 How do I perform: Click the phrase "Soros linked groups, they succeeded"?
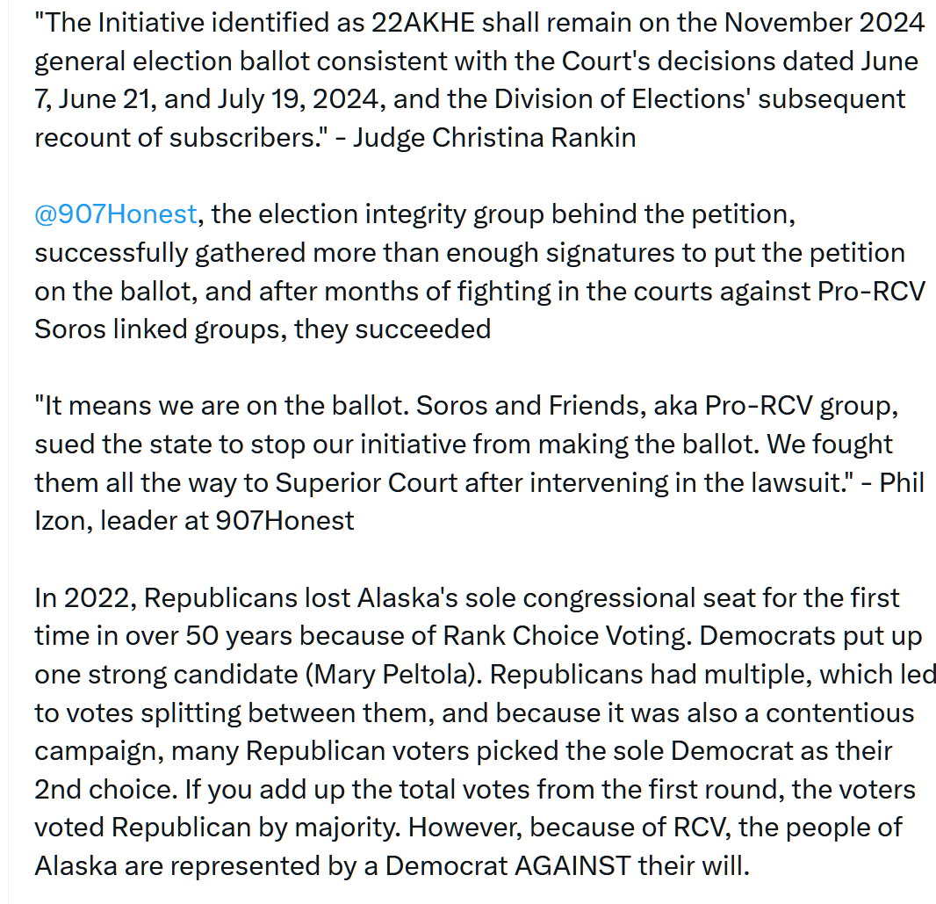tap(263, 329)
